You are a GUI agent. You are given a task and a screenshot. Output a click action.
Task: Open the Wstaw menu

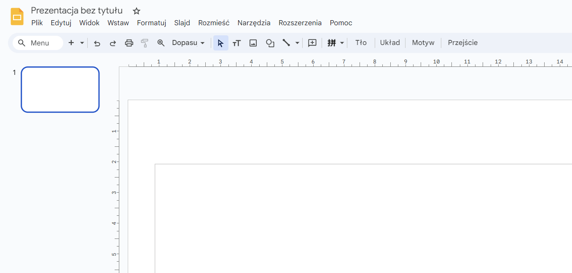(118, 23)
